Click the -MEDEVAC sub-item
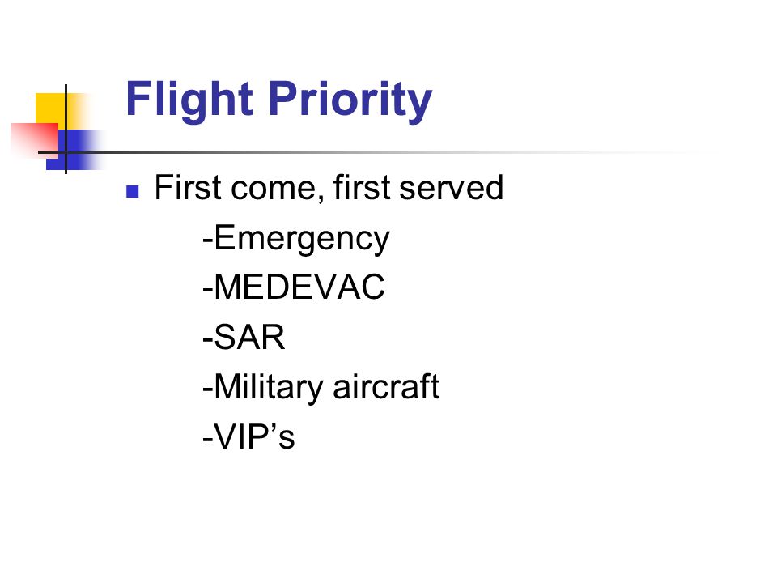The image size is (777, 583). 293,287
